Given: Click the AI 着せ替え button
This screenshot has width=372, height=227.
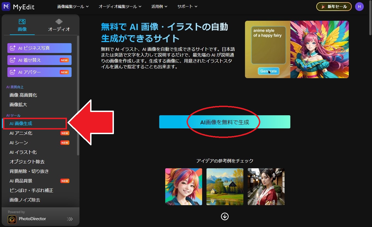Looking at the screenshot, I should click(x=39, y=60).
